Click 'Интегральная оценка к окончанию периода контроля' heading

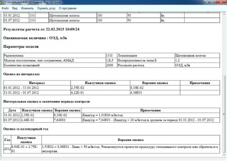tap(47, 101)
